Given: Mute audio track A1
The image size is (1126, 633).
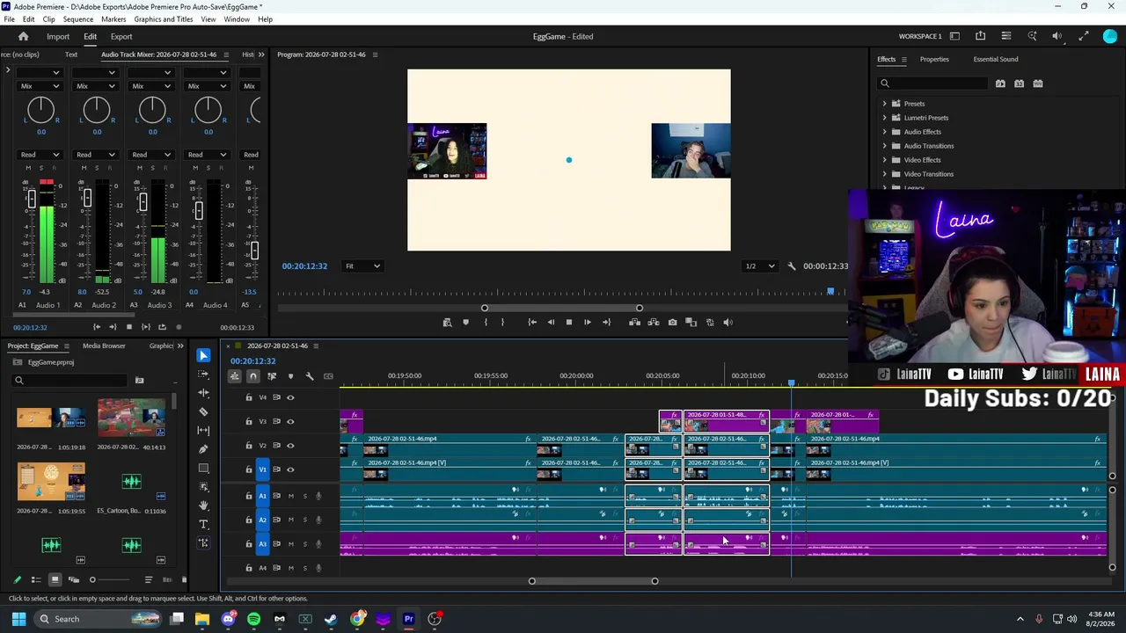Looking at the screenshot, I should [x=291, y=496].
